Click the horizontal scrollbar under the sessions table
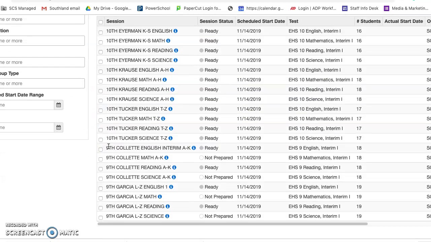The width and height of the screenshot is (431, 242). (232, 224)
